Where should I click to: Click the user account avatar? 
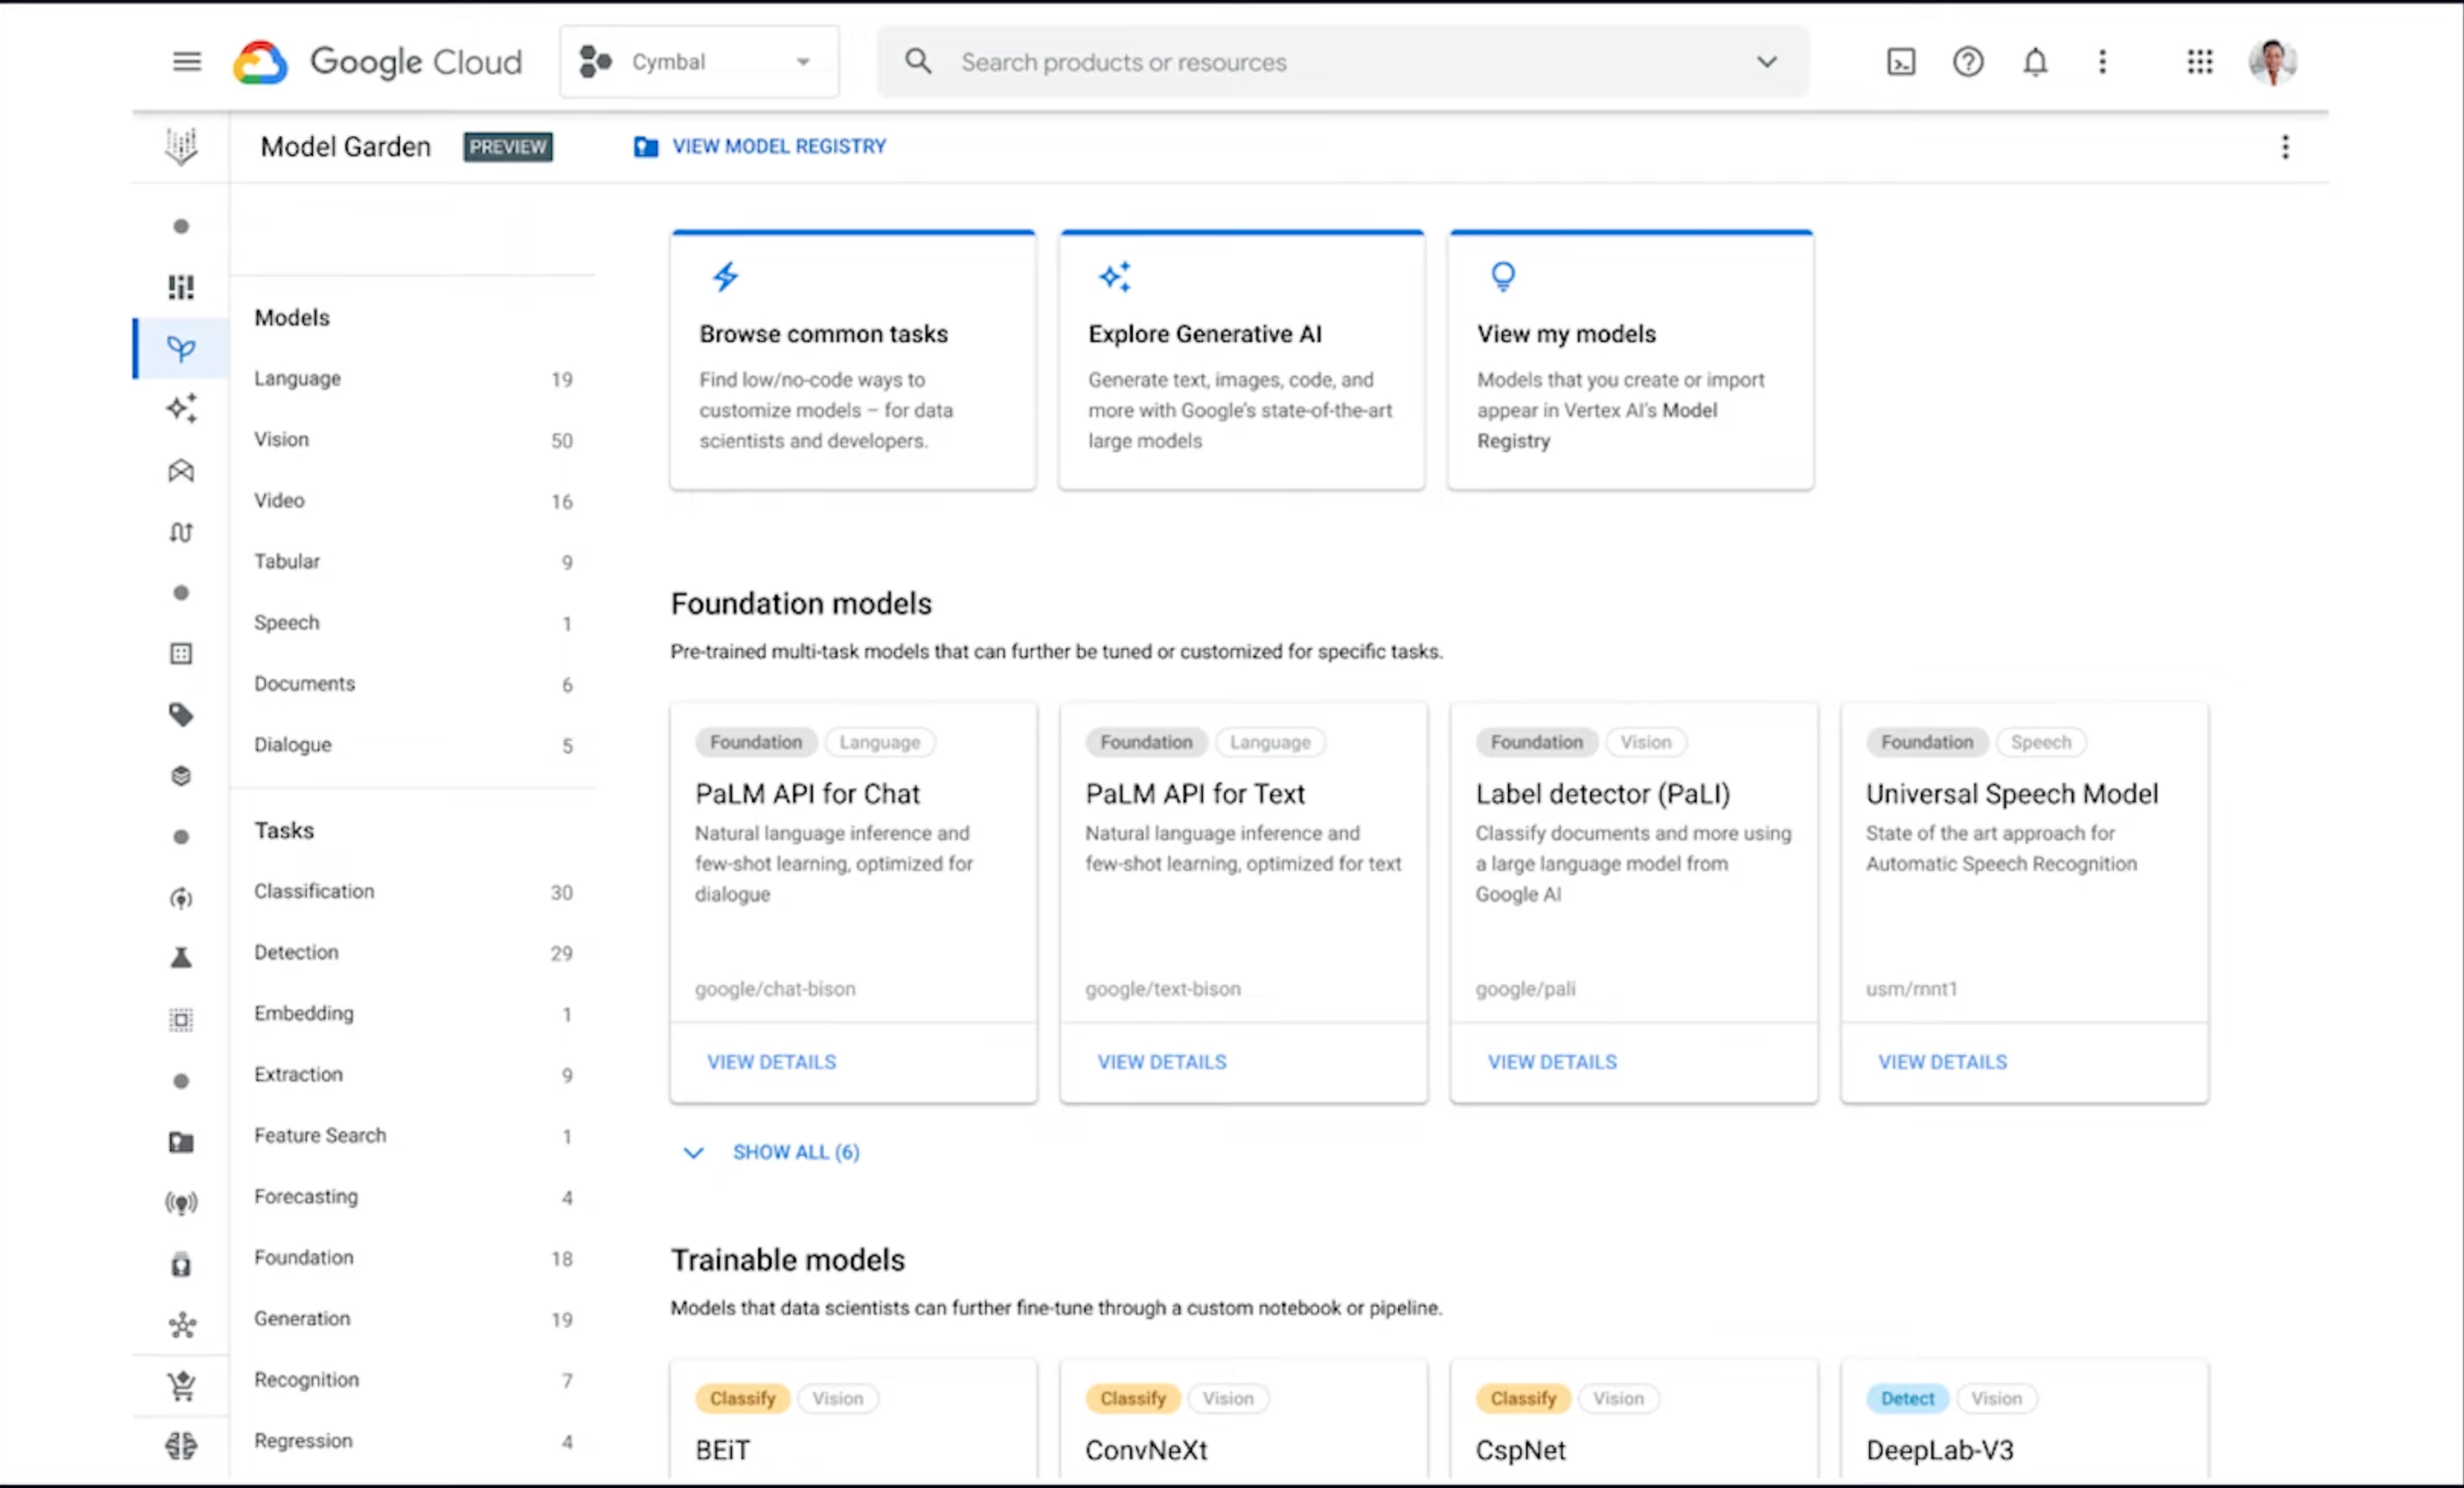pos(2273,62)
